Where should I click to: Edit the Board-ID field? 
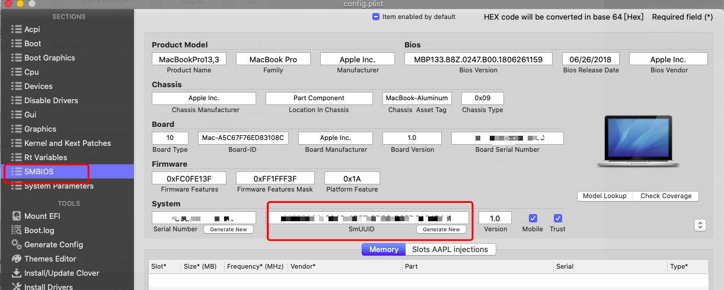243,138
